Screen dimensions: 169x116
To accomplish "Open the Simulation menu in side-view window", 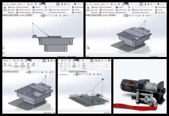I will (x=13, y=4).
